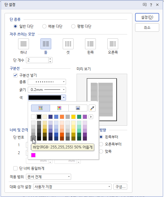This screenshot has width=164, height=197.
Task: Decrease 단 개수 with down stepper
Action: click(50, 62)
